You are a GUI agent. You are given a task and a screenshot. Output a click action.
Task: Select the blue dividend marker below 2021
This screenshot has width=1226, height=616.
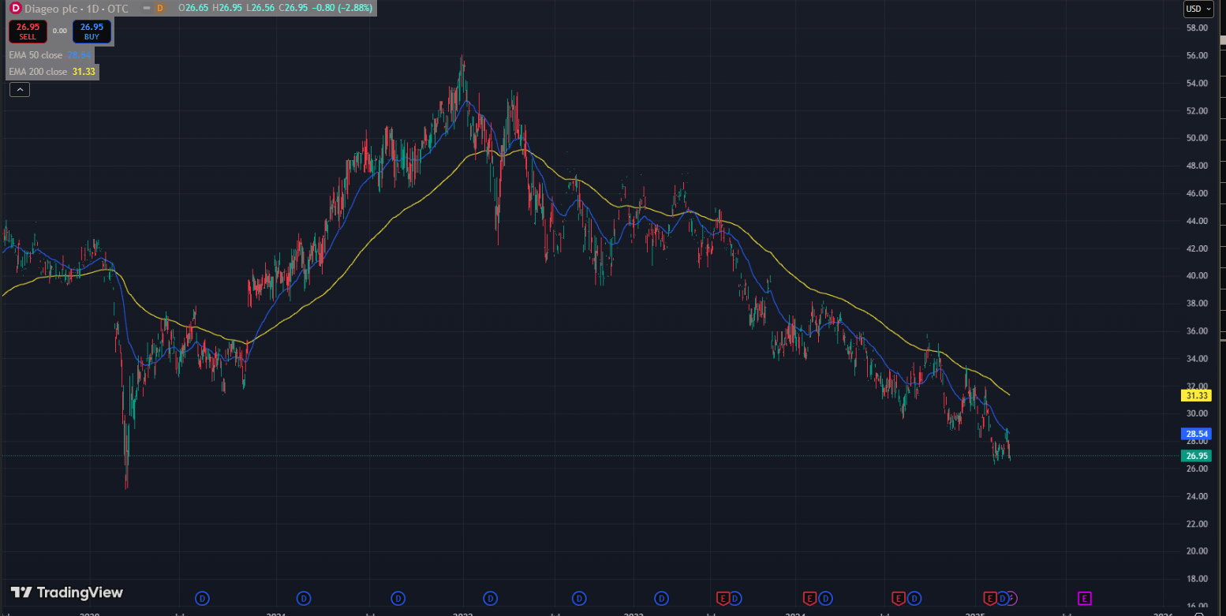[304, 598]
